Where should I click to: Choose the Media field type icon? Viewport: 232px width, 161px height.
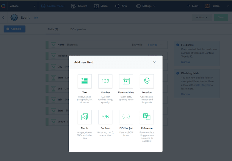tap(84, 117)
